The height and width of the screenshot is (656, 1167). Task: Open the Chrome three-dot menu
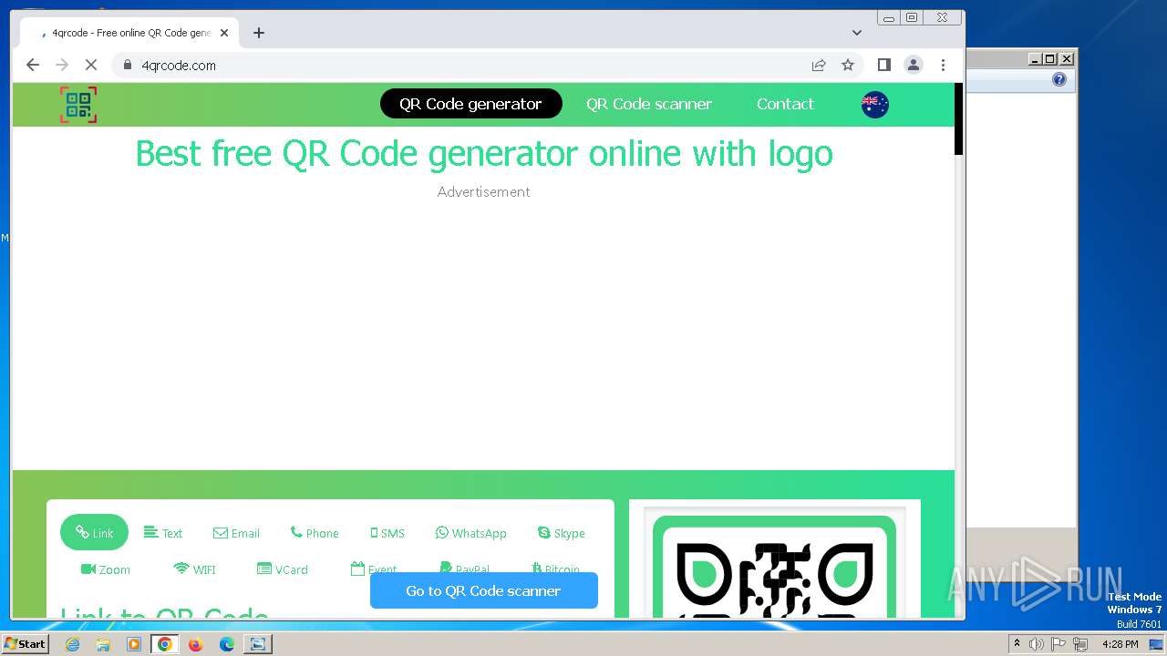943,65
